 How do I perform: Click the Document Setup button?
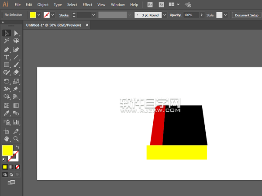246,15
